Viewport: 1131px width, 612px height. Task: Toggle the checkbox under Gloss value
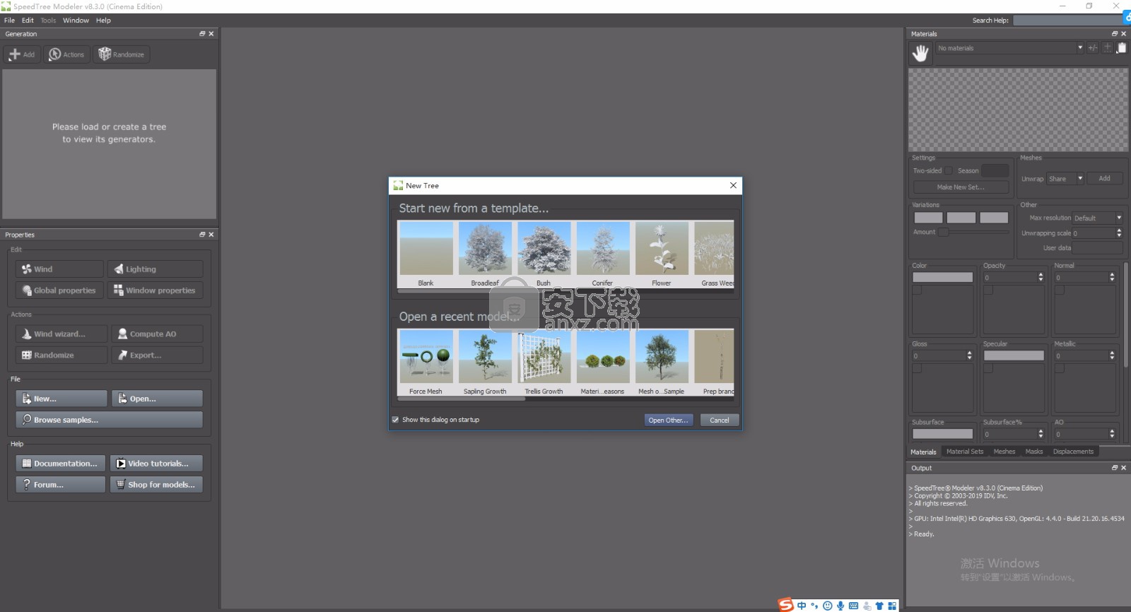click(x=917, y=368)
